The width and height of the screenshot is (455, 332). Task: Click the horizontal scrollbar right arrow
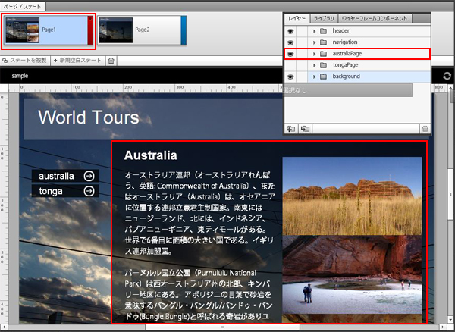point(443,327)
